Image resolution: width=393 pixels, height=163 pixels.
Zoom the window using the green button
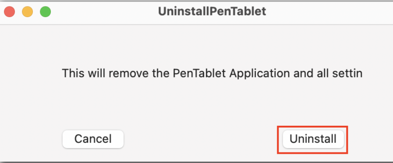click(x=46, y=12)
